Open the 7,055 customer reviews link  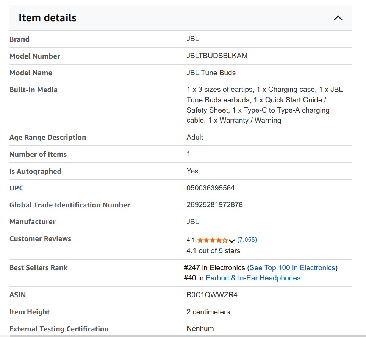point(247,240)
